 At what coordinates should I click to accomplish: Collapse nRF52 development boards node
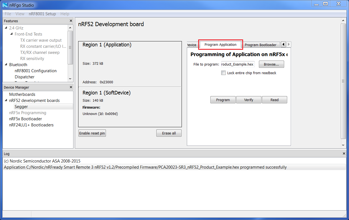click(x=6, y=100)
